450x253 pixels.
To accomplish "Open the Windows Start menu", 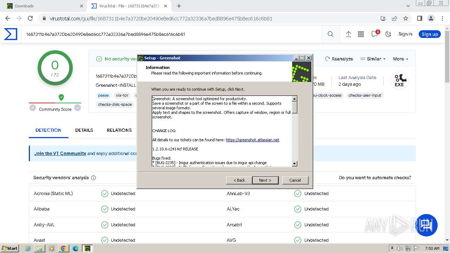I will [9, 248].
